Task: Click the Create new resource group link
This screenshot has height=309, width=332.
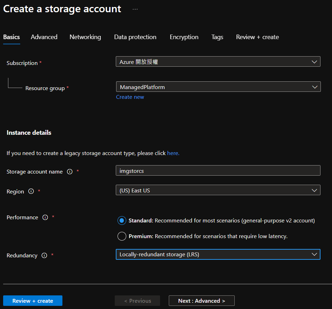Action: click(x=130, y=97)
